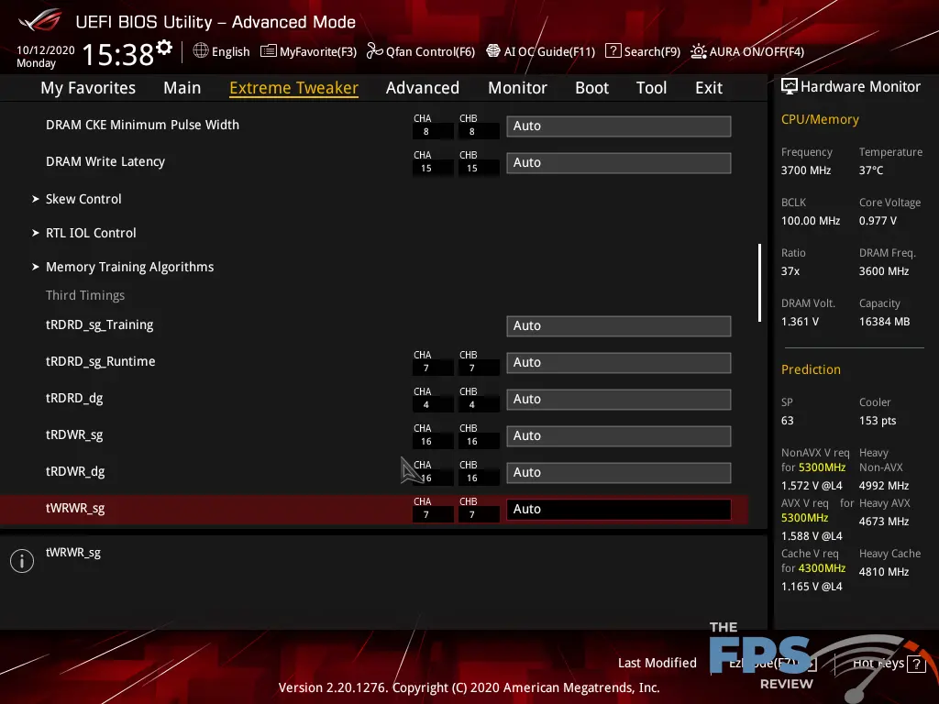Click the MyFavorite list icon
939x704 pixels.
[269, 51]
